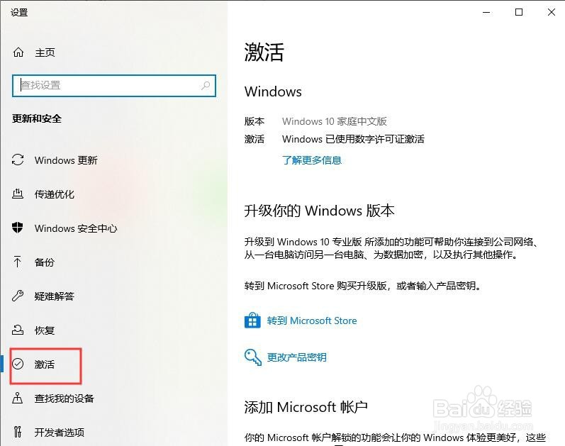Viewport: 565px width, 446px height.
Task: Click the 激活 checkmark circle icon
Action: [x=18, y=364]
